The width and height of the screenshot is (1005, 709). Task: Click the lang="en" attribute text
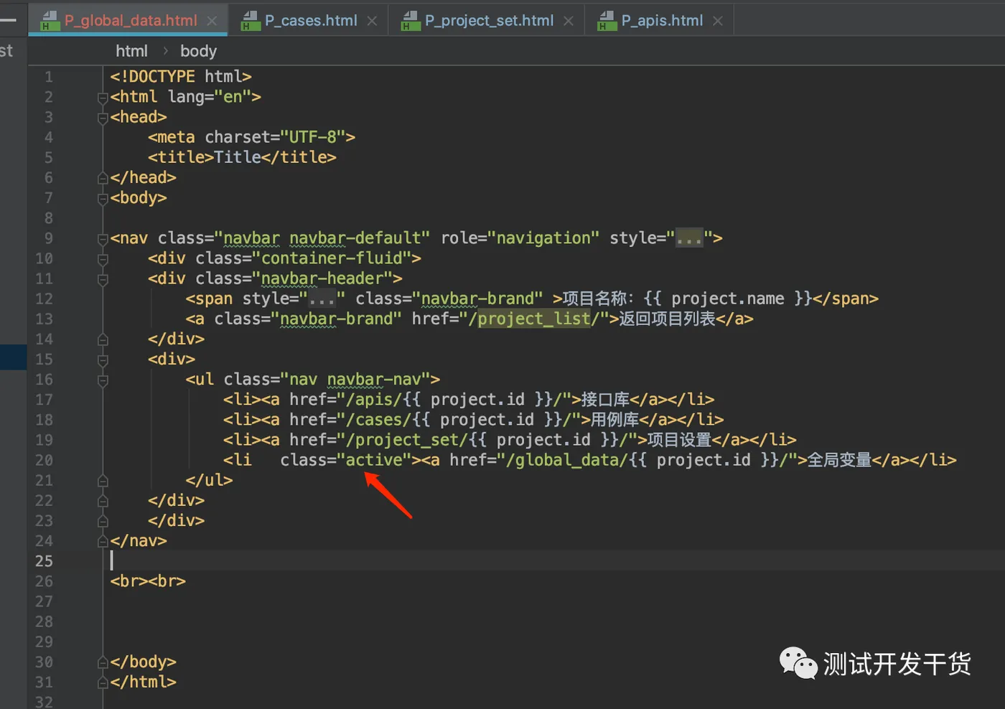[x=210, y=96]
